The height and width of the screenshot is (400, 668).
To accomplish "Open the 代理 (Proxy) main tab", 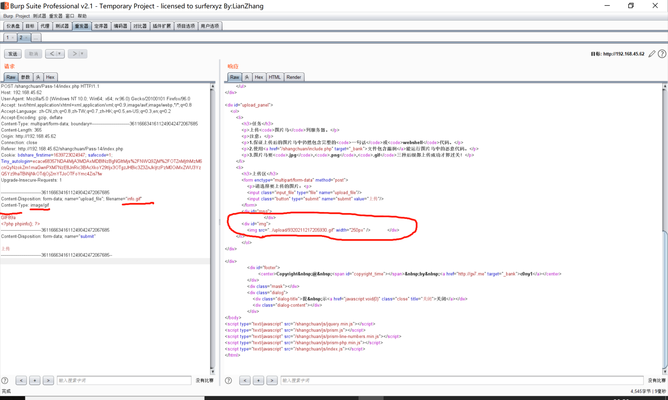I will coord(45,26).
